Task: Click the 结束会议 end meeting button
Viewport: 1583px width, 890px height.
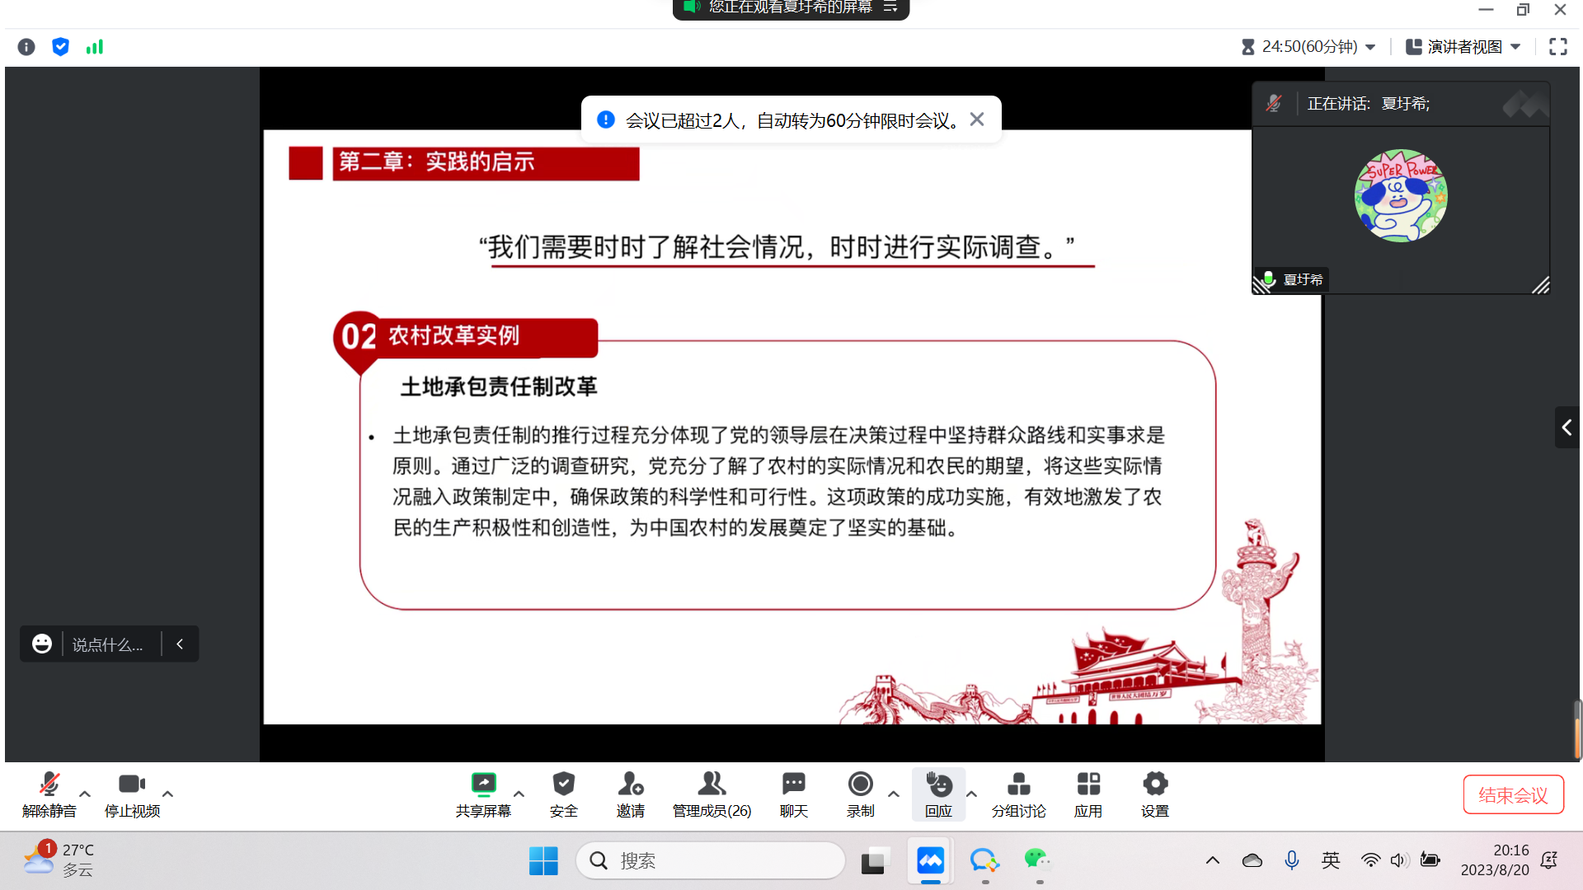Action: pyautogui.click(x=1513, y=794)
